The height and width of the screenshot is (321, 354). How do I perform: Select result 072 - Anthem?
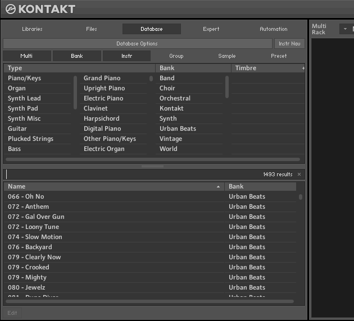click(x=150, y=207)
